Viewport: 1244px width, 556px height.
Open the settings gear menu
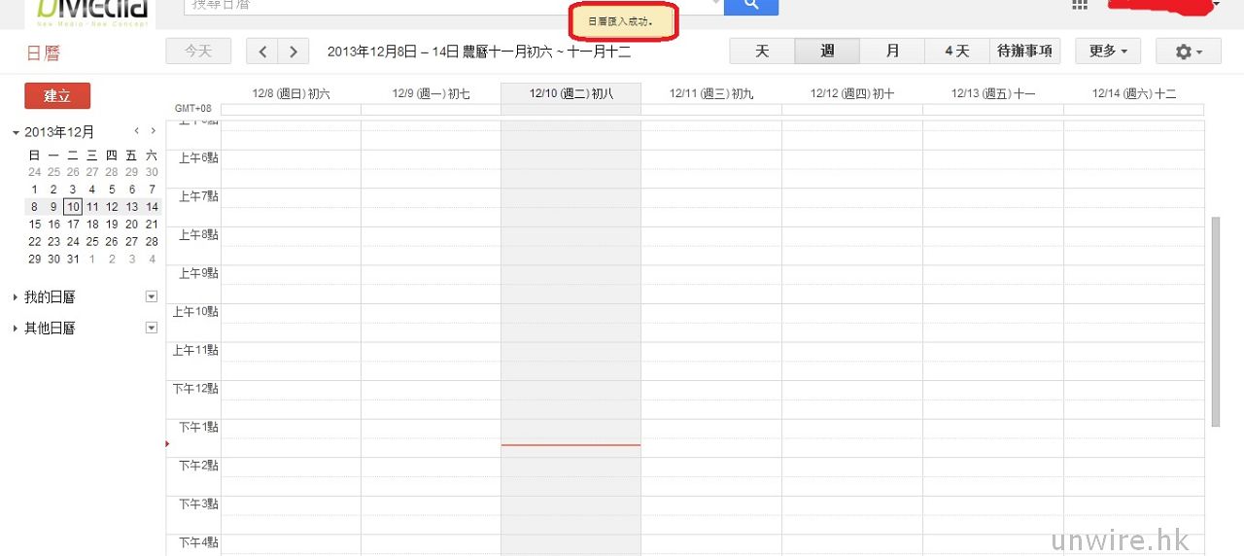coord(1188,52)
